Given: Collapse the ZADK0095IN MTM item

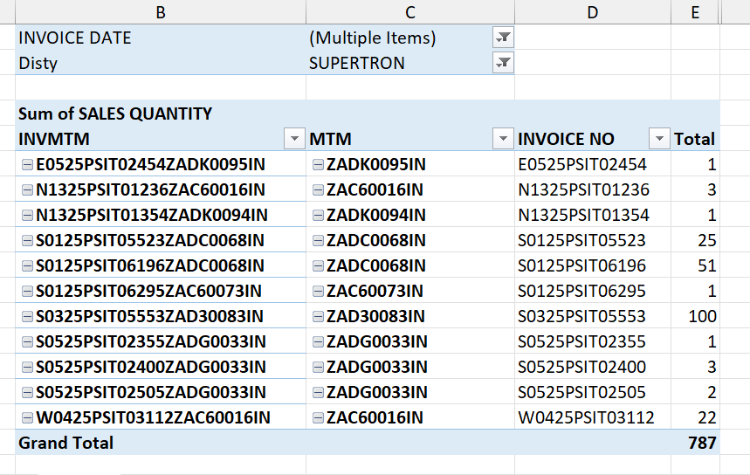Looking at the screenshot, I should [318, 165].
